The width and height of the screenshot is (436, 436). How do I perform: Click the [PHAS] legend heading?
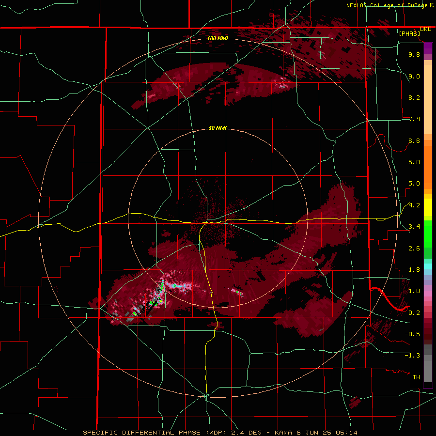409,33
